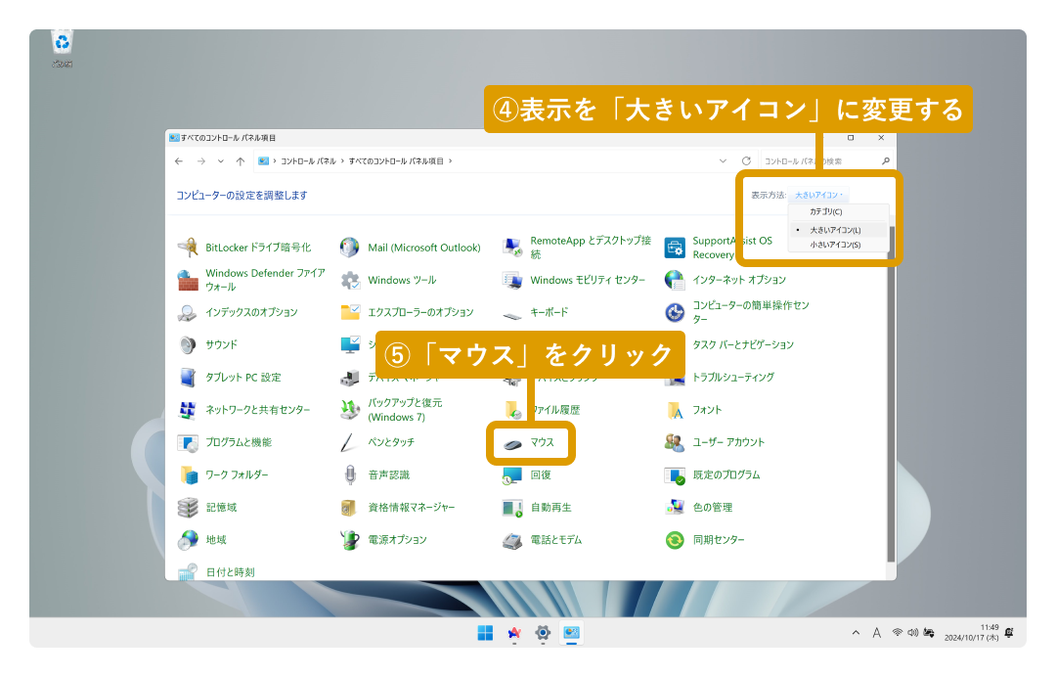The height and width of the screenshot is (677, 1056).
Task: Open the ワーク フォルダー icon
Action: pyautogui.click(x=188, y=474)
